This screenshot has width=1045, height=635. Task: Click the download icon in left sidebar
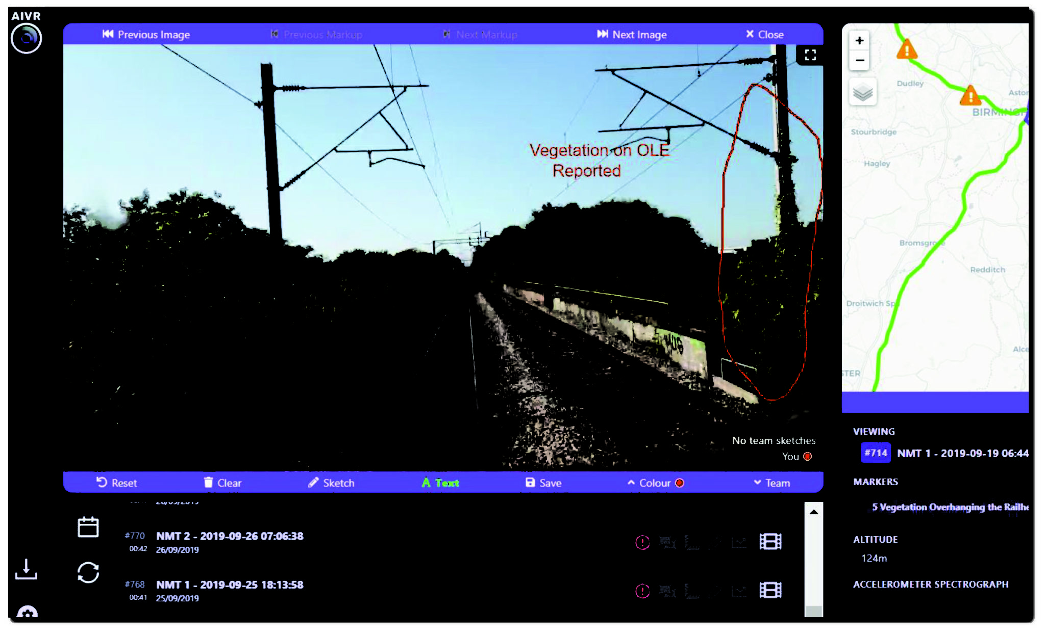(x=26, y=569)
